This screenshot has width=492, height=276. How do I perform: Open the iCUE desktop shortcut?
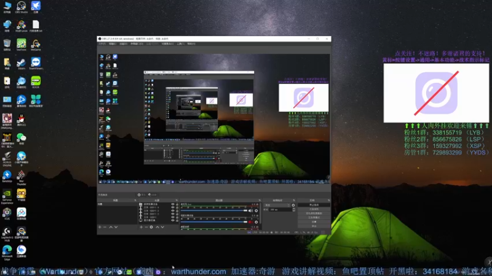(x=7, y=213)
